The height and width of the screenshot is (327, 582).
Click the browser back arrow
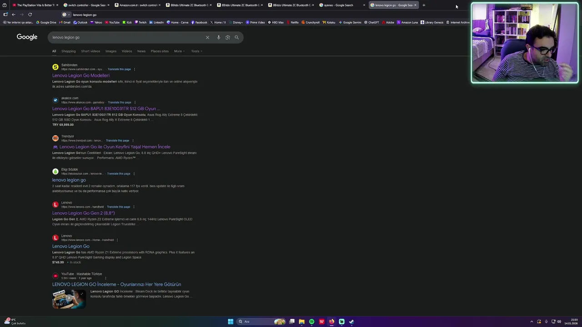point(14,15)
